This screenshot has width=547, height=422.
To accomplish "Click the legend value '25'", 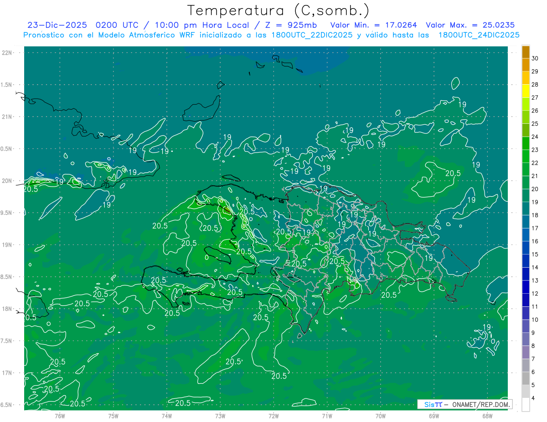I will coord(536,123).
